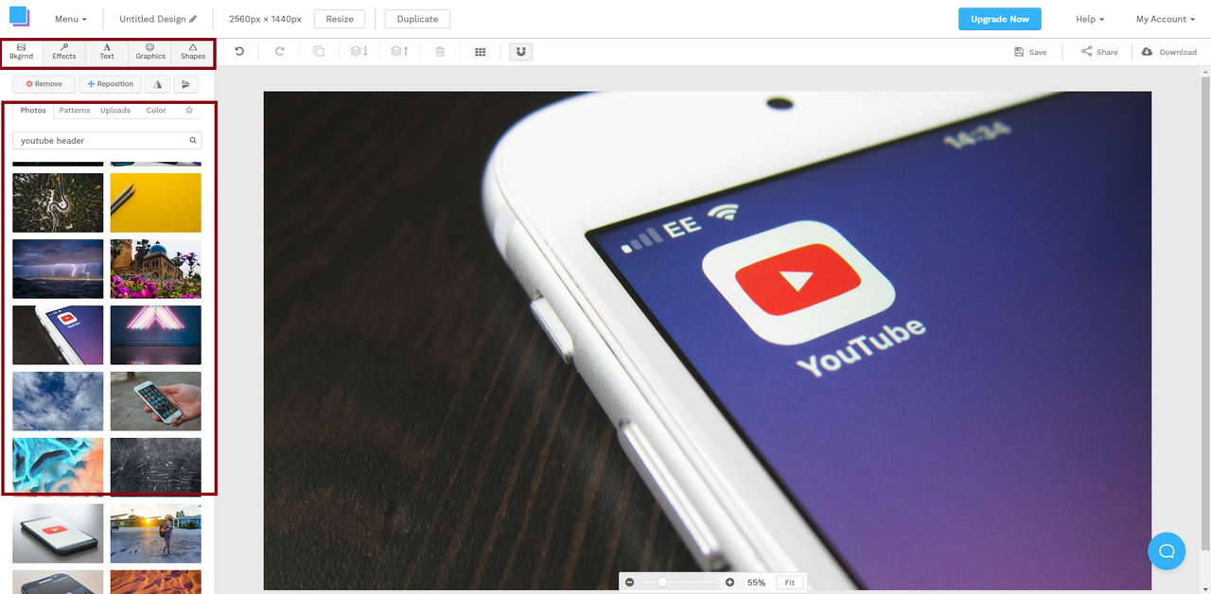Open the chat support bubble
The image size is (1211, 594).
click(x=1167, y=551)
